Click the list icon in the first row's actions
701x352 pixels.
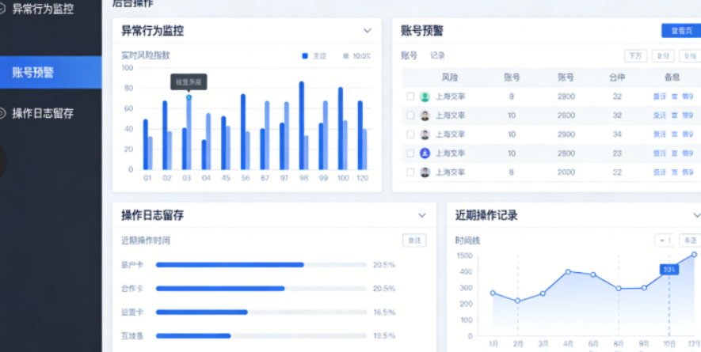(674, 97)
